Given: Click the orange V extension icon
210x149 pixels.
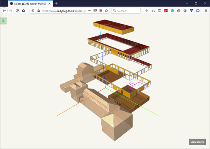Looking at the screenshot, I should coord(192,11).
